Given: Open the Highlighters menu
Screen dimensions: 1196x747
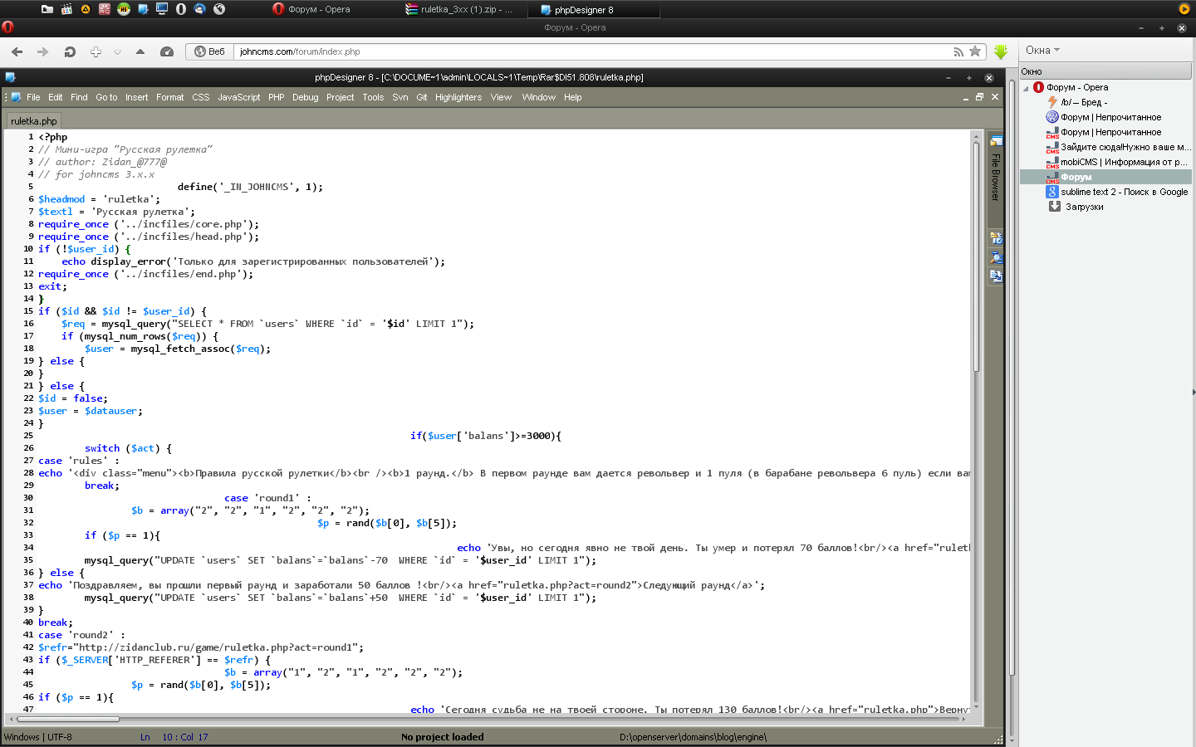Looking at the screenshot, I should click(458, 97).
